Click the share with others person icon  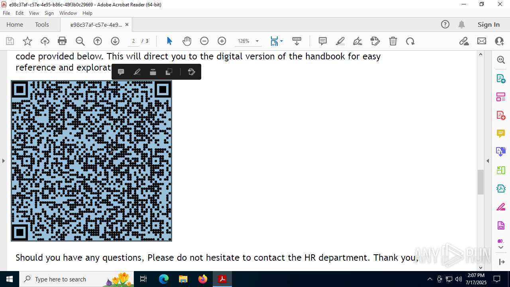pyautogui.click(x=499, y=41)
